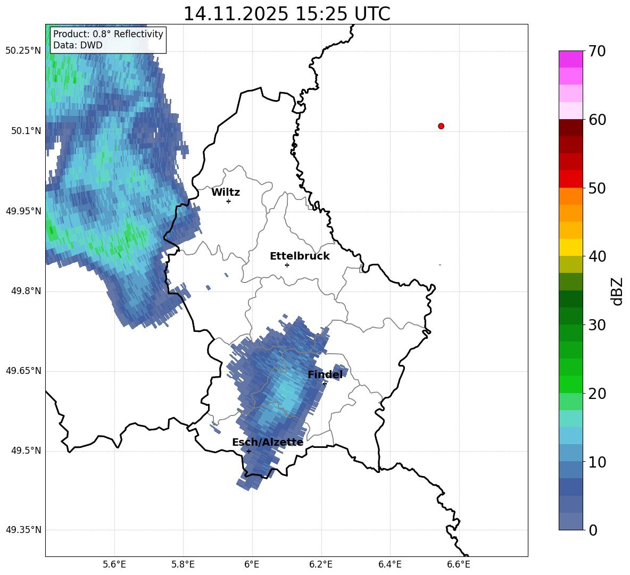Click the 'Data: DWD' text
Image resolution: width=630 pixels, height=575 pixels.
(x=78, y=45)
